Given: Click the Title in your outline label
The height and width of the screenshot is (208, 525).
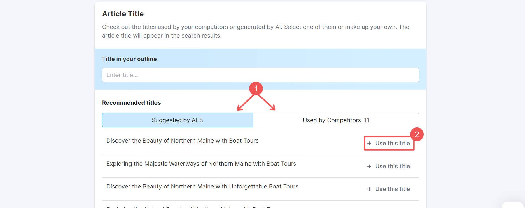Looking at the screenshot, I should pyautogui.click(x=129, y=59).
